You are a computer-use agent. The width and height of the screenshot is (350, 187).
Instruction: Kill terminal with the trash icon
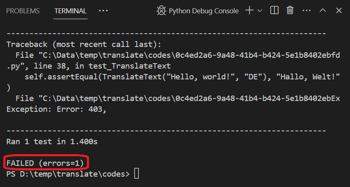point(290,10)
